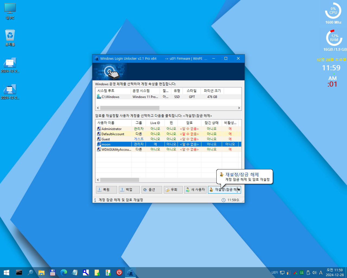Click the 백업 backup button
Image resolution: width=347 pixels, height=278 pixels.
(129, 190)
